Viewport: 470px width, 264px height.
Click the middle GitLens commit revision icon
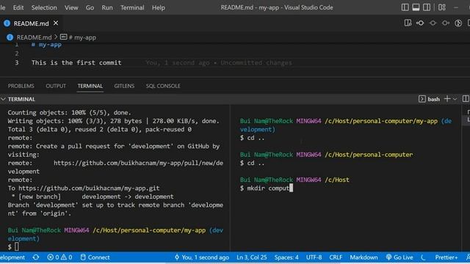(433, 23)
